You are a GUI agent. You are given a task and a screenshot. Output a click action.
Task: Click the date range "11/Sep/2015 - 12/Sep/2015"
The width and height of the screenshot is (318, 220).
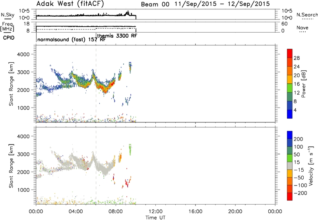222,4
